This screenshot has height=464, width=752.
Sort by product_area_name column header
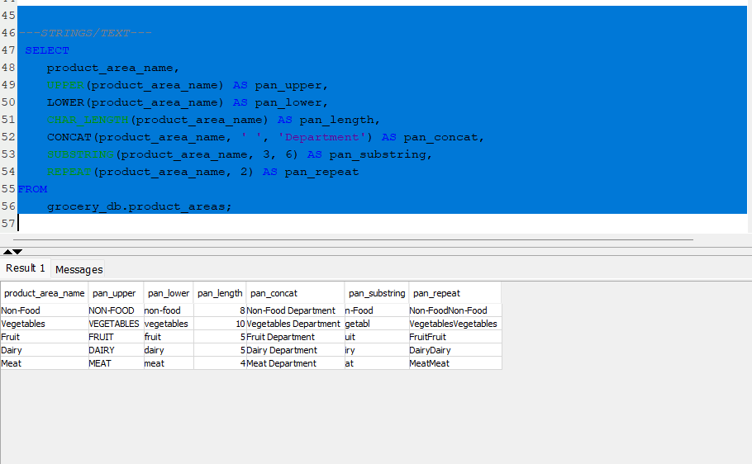pyautogui.click(x=45, y=293)
